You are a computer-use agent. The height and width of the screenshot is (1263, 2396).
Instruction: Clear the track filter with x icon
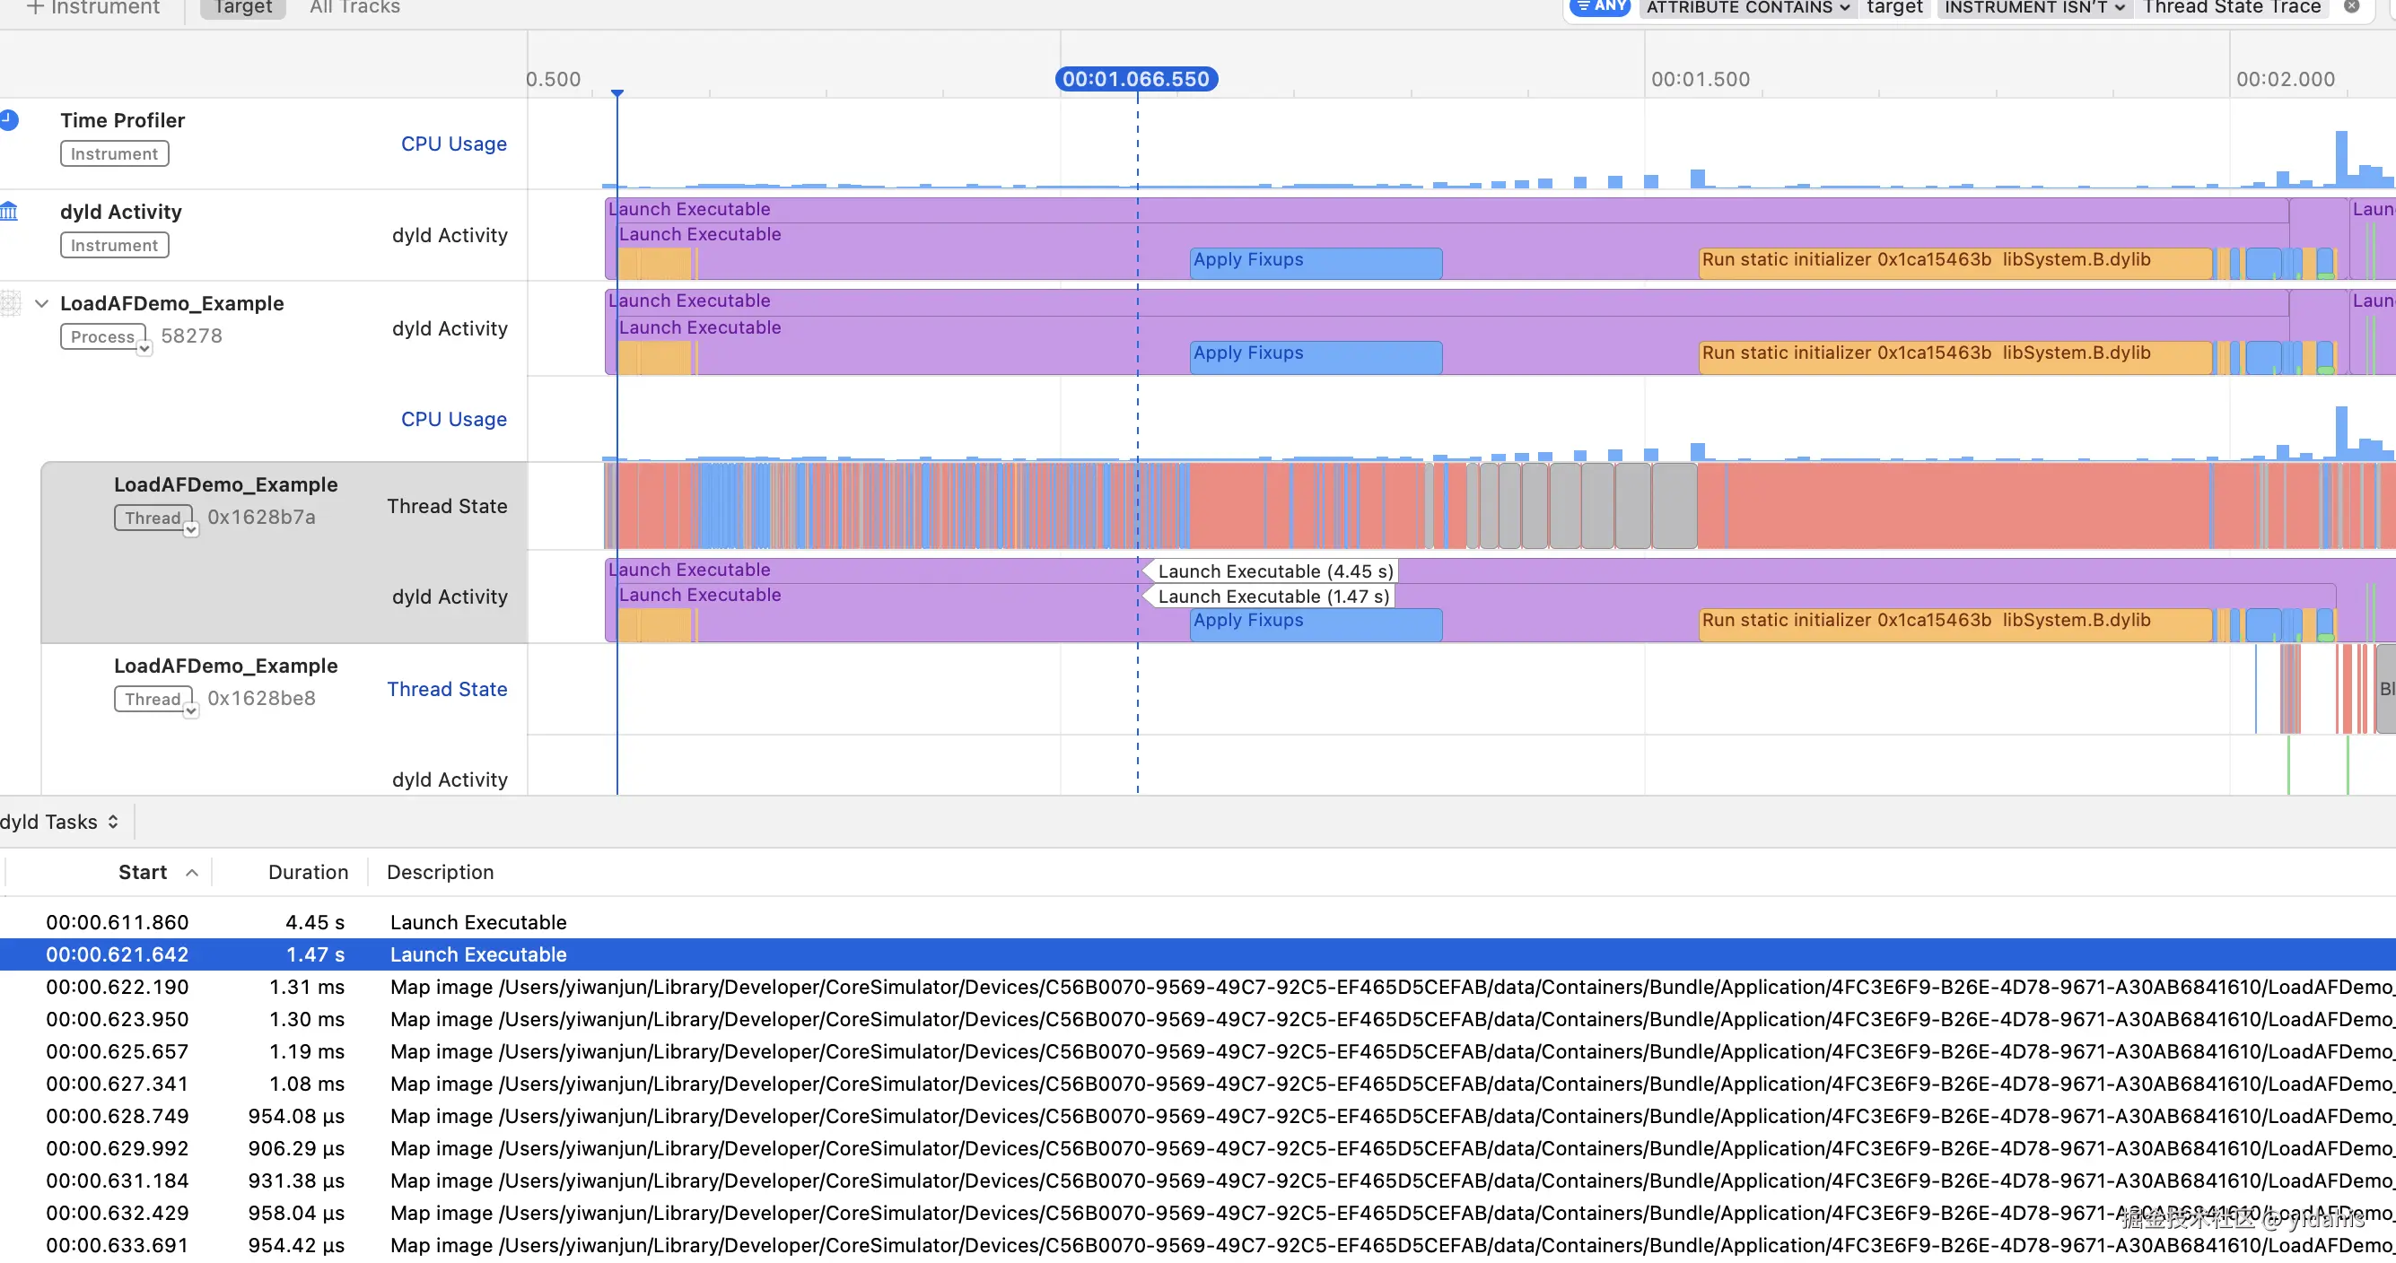[x=2350, y=6]
